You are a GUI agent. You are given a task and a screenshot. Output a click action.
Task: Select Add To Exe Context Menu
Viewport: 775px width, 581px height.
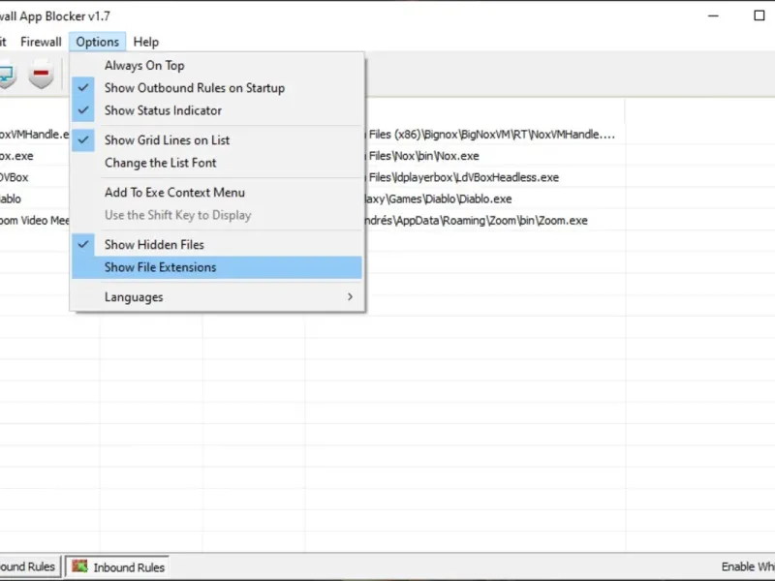pyautogui.click(x=174, y=193)
